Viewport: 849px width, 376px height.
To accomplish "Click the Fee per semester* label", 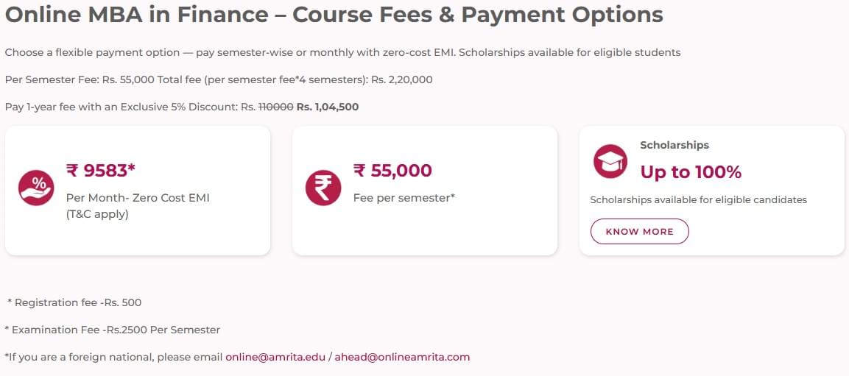I will click(404, 198).
